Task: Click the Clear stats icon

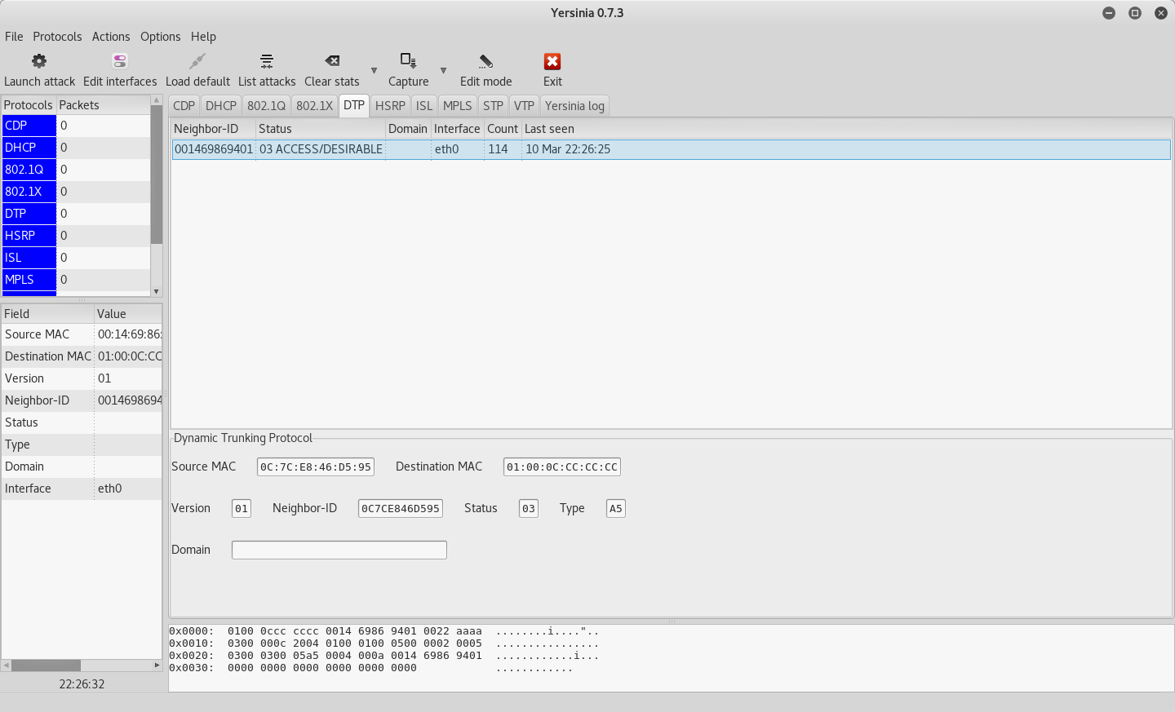Action: [332, 61]
